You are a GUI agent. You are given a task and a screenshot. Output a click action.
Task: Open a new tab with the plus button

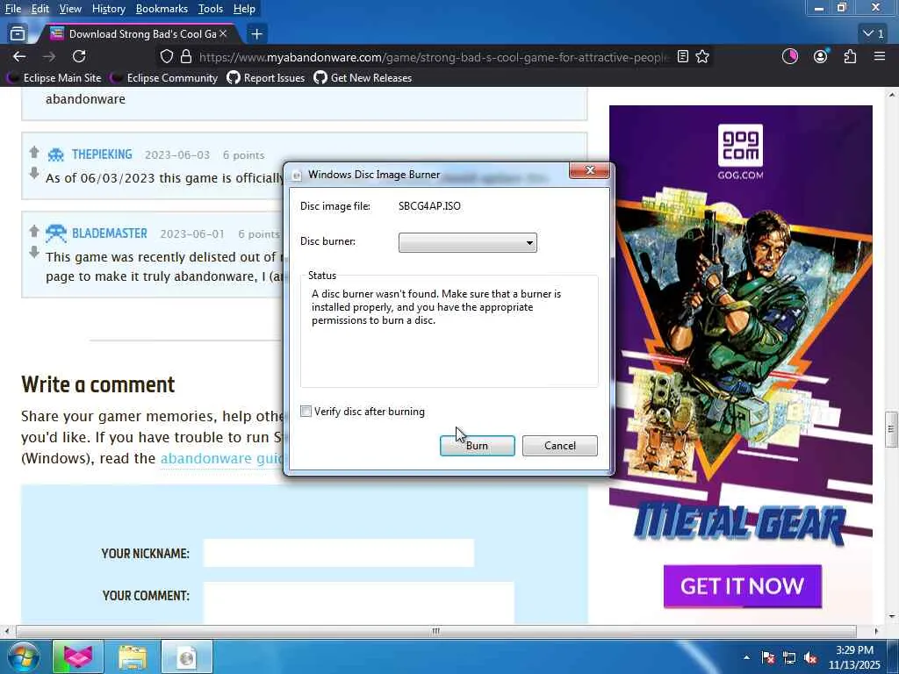(x=256, y=34)
